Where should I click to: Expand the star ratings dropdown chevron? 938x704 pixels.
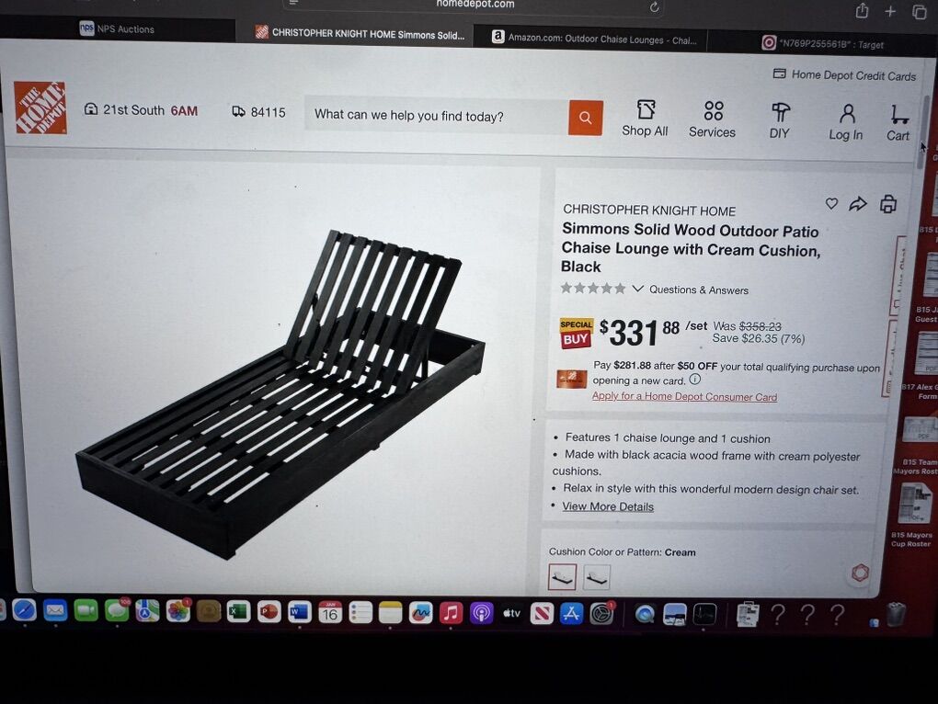pos(637,289)
